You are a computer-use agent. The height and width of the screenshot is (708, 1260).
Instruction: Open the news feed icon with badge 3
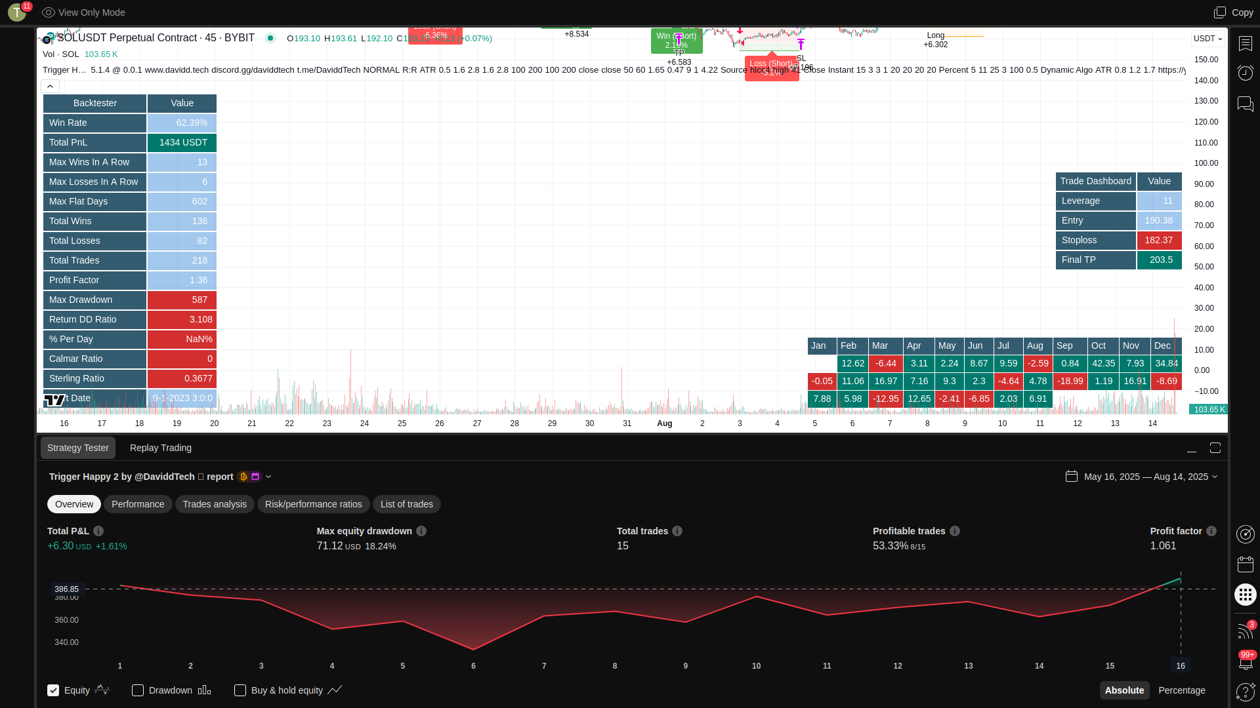click(1245, 630)
